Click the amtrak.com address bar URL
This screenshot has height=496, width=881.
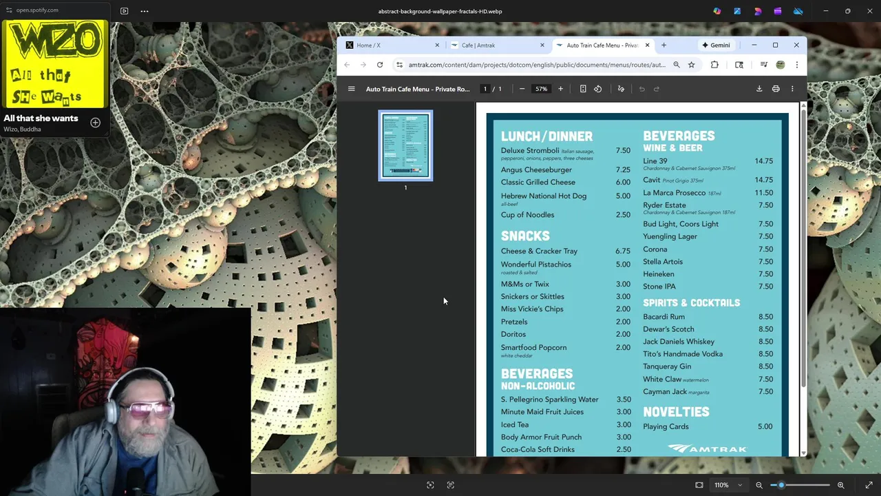click(537, 65)
